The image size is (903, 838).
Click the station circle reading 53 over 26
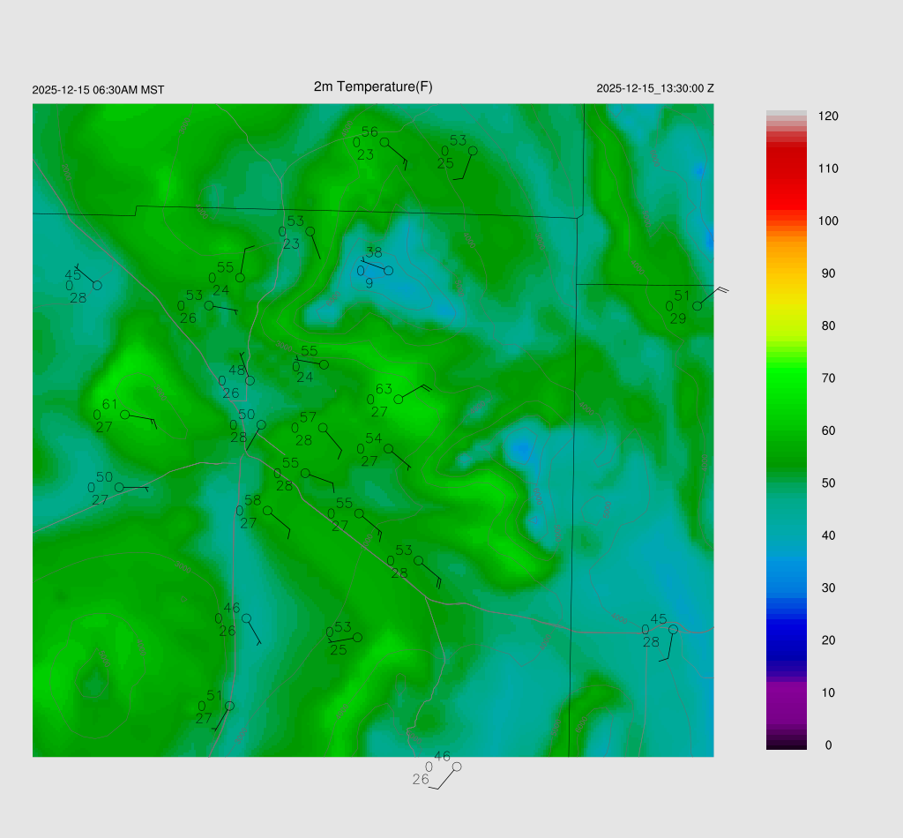tap(209, 306)
